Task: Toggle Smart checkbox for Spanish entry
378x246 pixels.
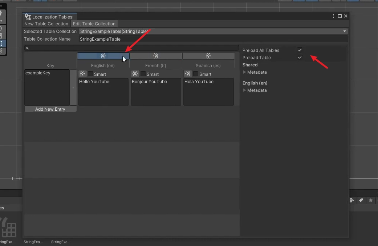Action: pyautogui.click(x=196, y=74)
